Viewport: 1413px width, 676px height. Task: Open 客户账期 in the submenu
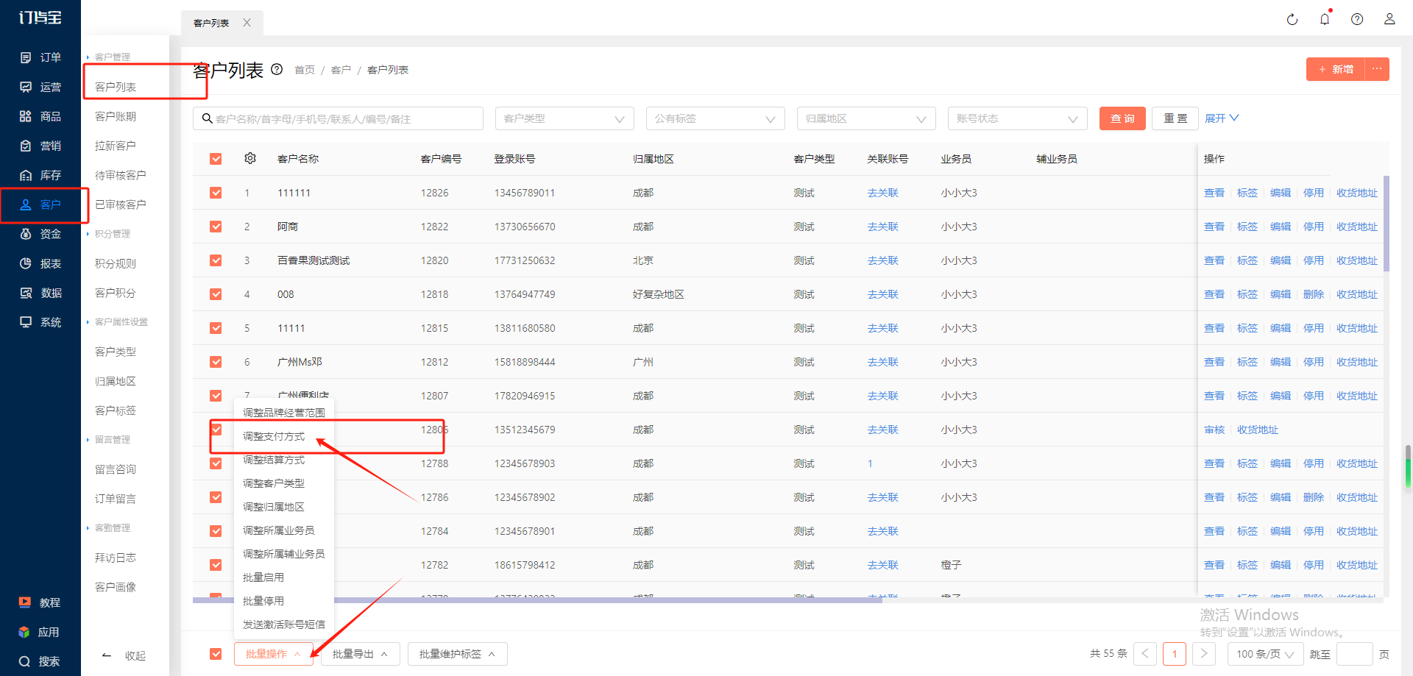[116, 116]
